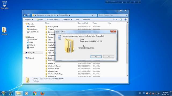Close the Delete Folder dialog

point(113,31)
